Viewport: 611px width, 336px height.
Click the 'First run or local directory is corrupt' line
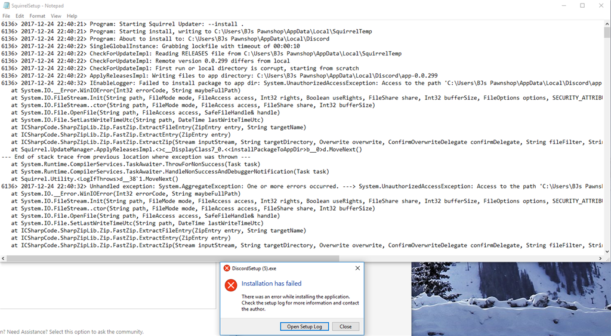[x=180, y=68]
